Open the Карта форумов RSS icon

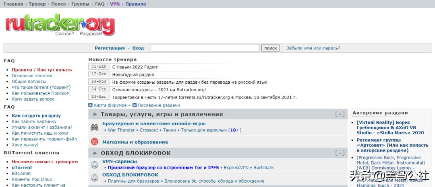coord(91,105)
